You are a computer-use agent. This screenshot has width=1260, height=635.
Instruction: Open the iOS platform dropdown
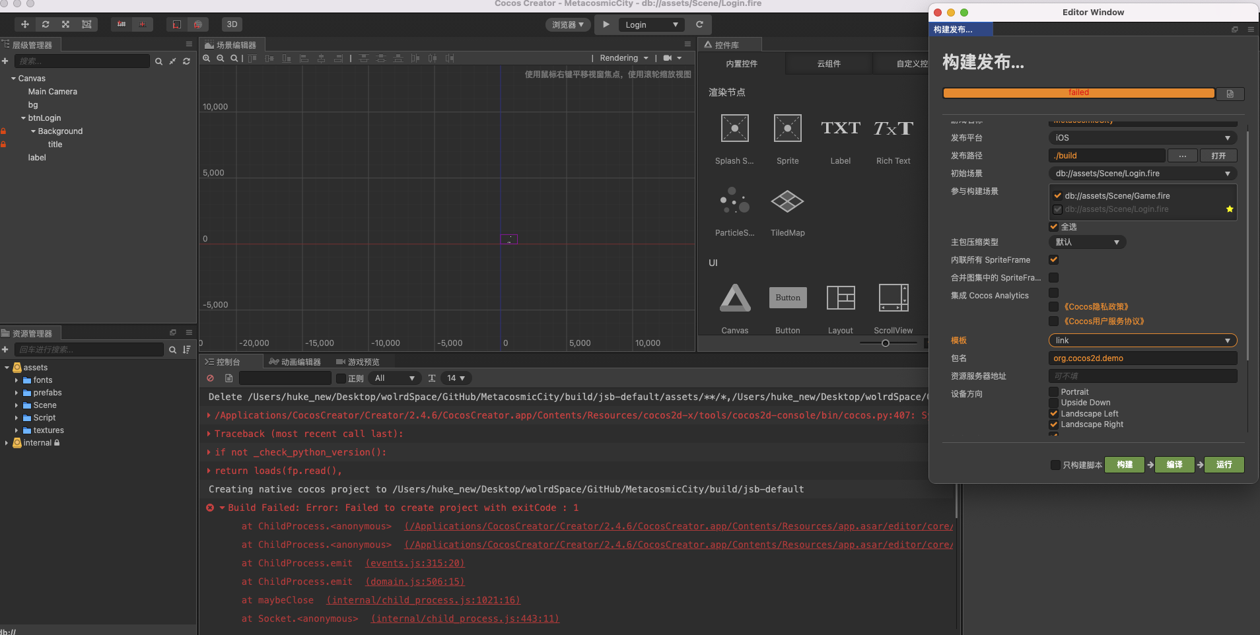point(1142,138)
